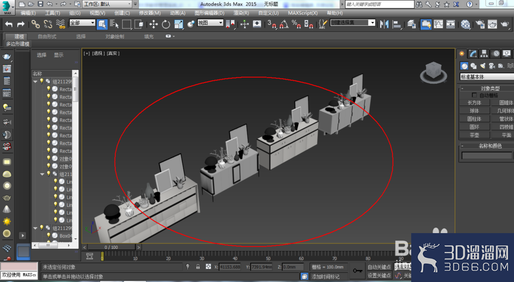Collapse the group containing Box04

tap(35, 228)
